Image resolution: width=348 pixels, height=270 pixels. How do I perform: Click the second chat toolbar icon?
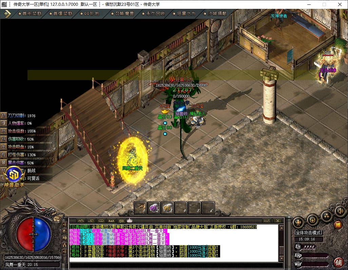tap(91, 221)
